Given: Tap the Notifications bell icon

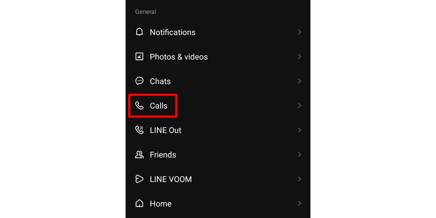Looking at the screenshot, I should tap(140, 32).
